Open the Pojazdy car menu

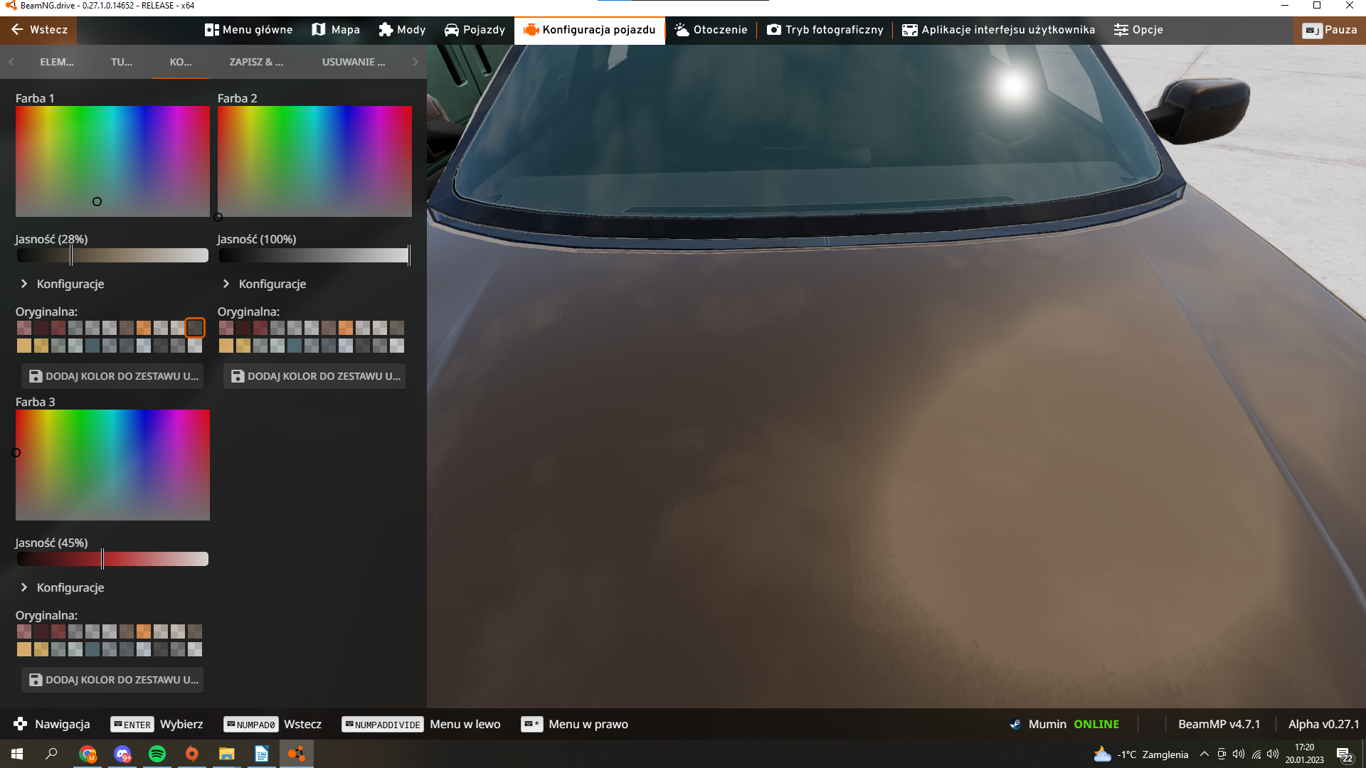tap(475, 30)
